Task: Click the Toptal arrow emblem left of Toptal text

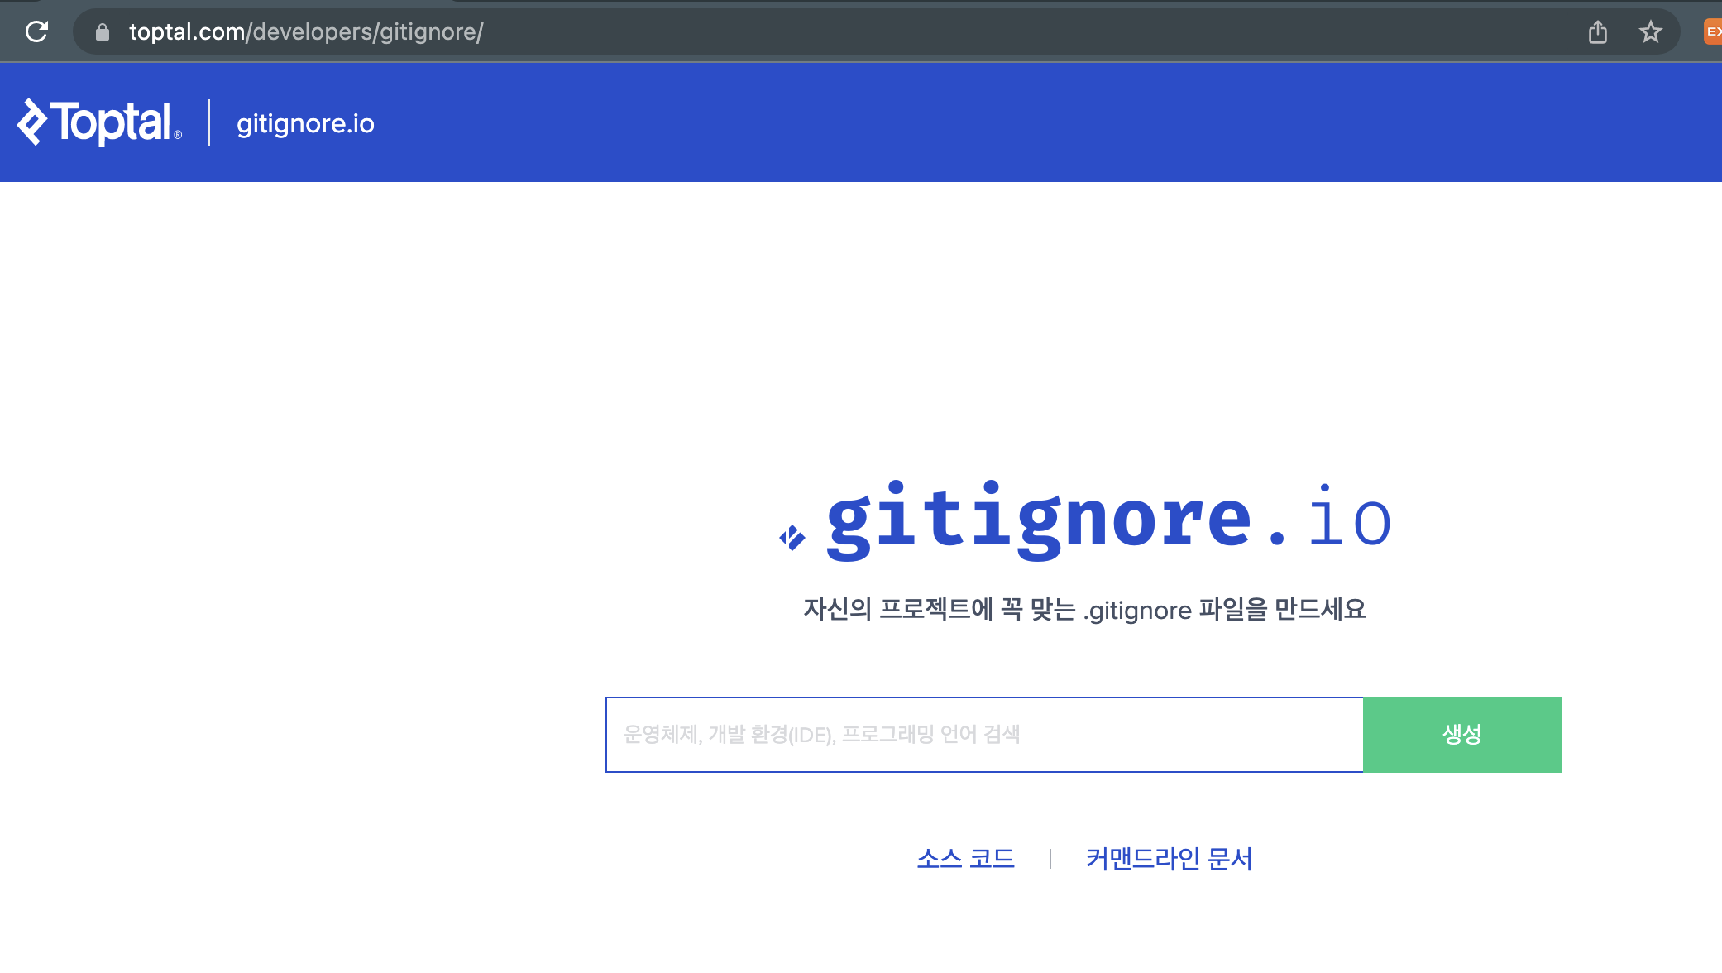Action: click(x=31, y=122)
